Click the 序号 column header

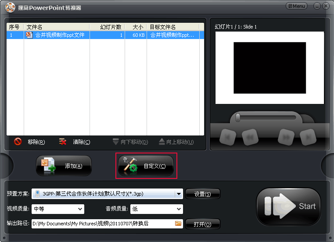[x=14, y=27]
